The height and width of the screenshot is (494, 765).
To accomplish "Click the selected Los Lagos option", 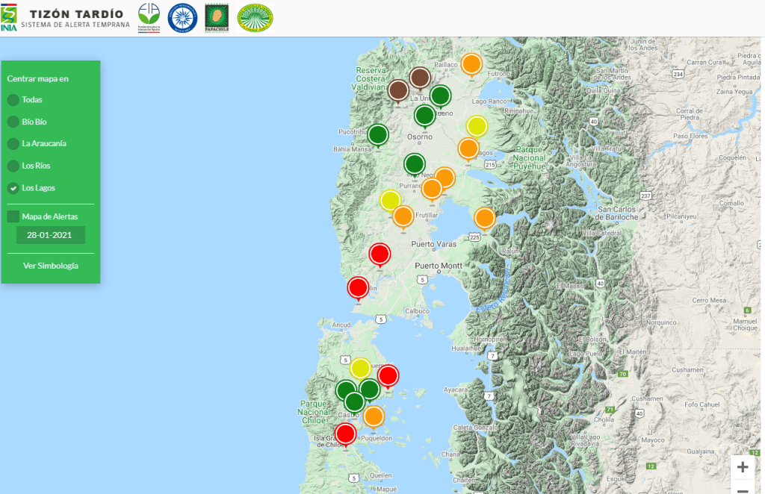I will click(x=13, y=188).
